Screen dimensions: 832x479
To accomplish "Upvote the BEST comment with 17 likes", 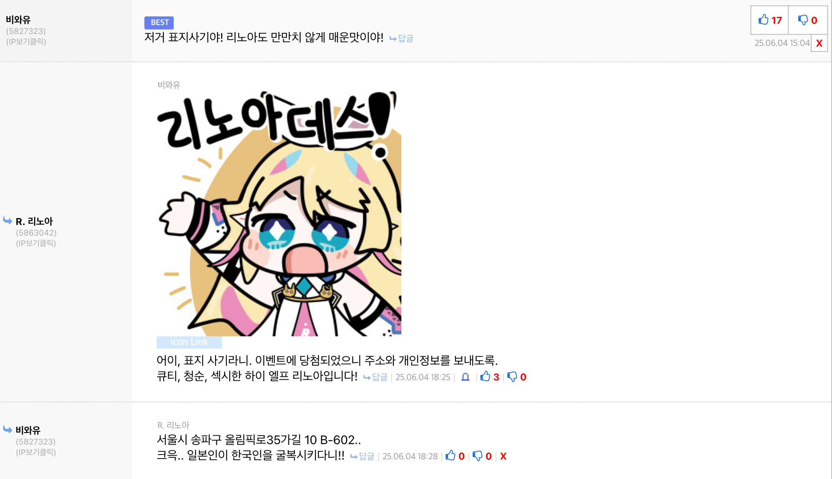I will tap(770, 20).
